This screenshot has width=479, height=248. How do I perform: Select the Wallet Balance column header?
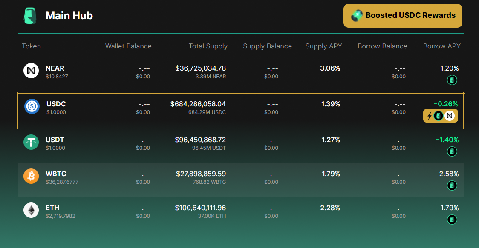coord(128,46)
